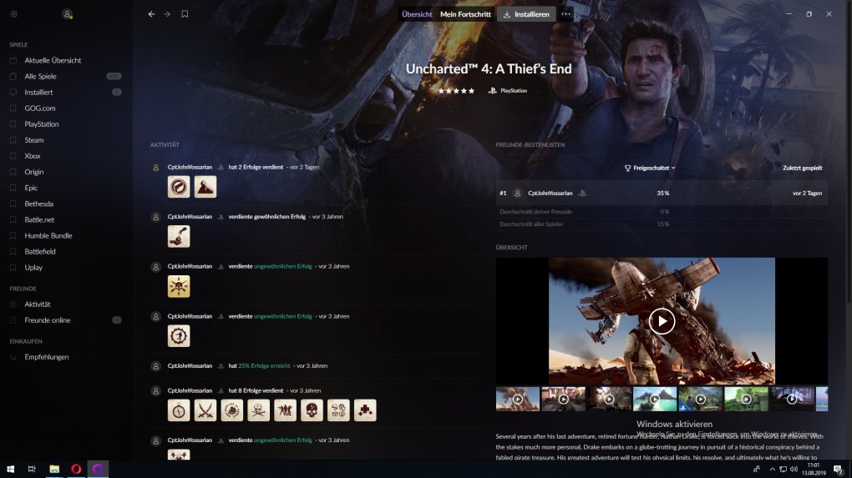Screen dimensions: 852x478
Task: Open the gewöhnlichen Erfolg achievement icon
Action: 179,237
